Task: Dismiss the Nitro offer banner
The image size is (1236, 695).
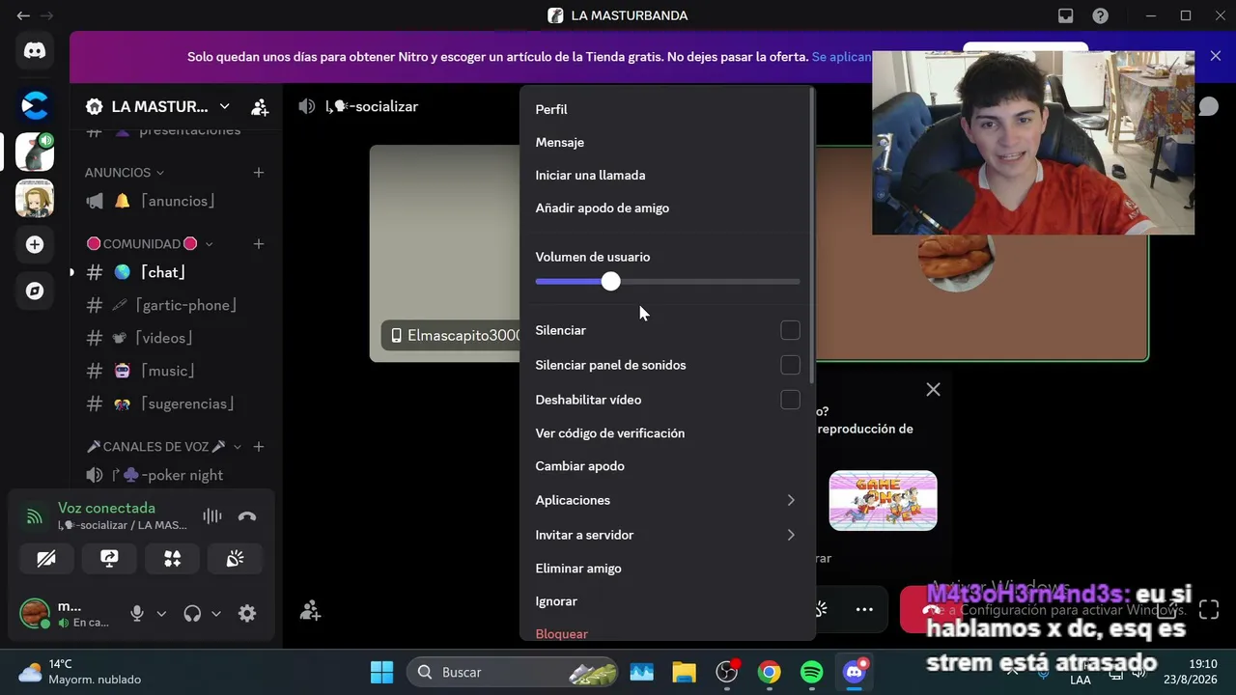Action: (1215, 56)
